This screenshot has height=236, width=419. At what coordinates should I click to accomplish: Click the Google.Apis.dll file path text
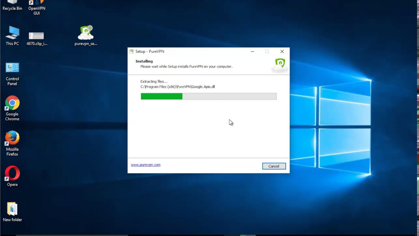pyautogui.click(x=178, y=87)
